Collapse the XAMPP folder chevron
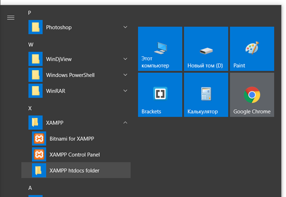This screenshot has width=286, height=197. tap(125, 123)
